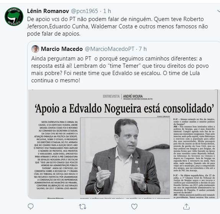Open tweet text mentioning Roberto Jeferson
Viewport: 220px width, 214px height.
(x=117, y=26)
